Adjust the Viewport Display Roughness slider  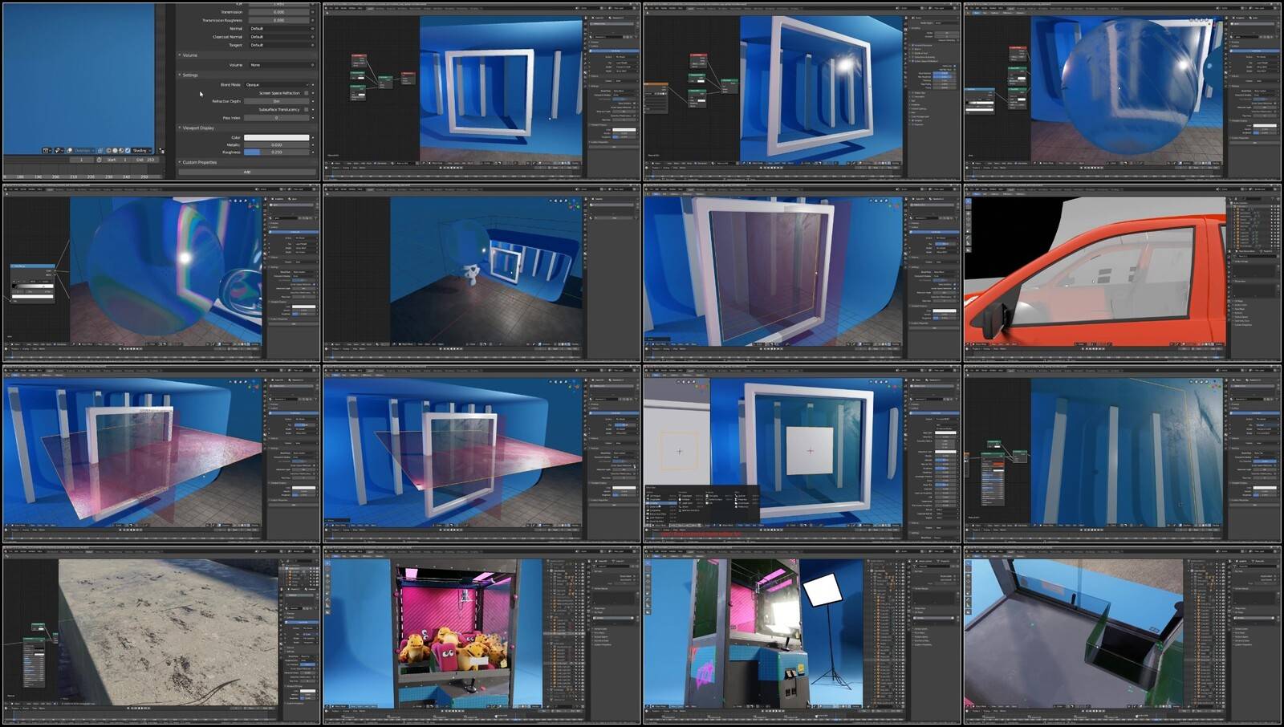click(277, 152)
